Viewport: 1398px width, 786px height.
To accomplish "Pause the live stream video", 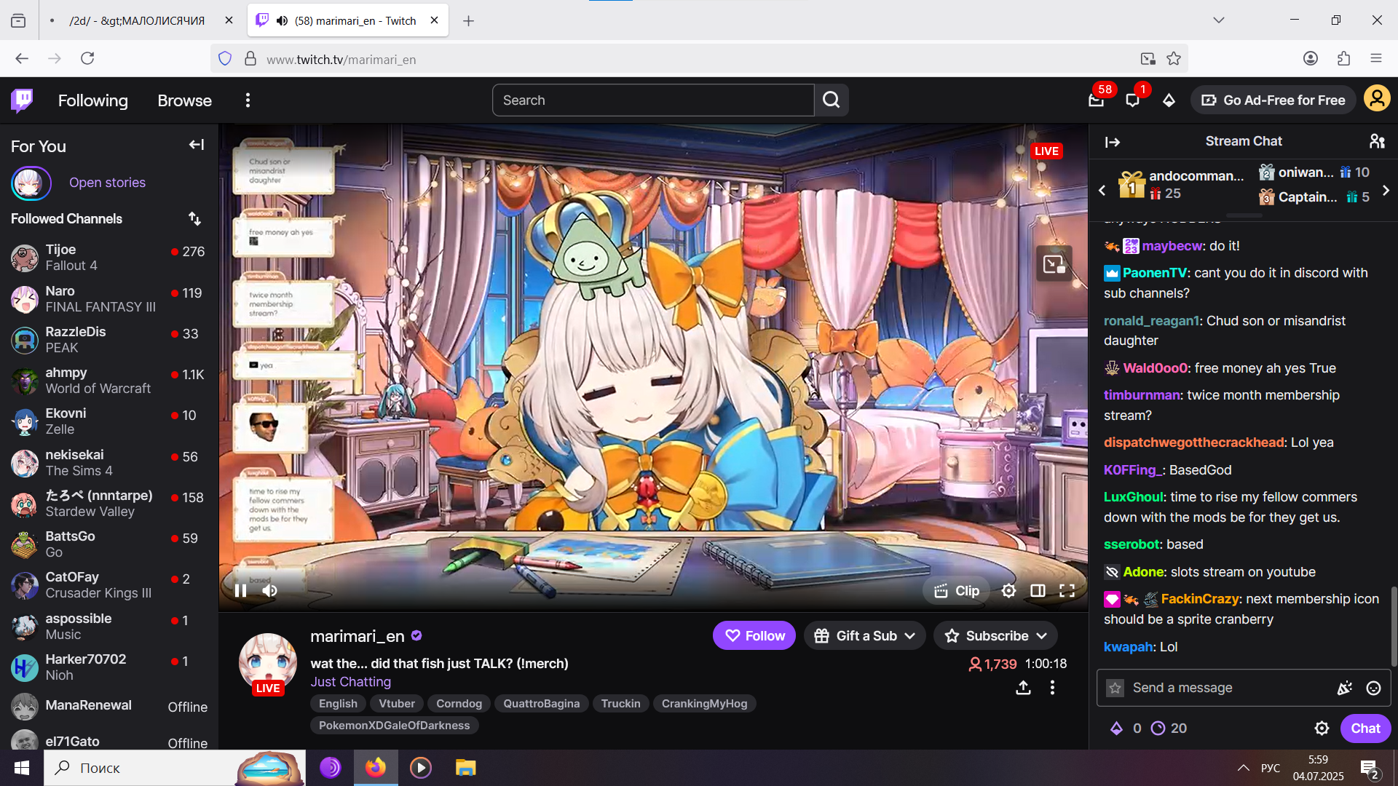I will coord(240,591).
